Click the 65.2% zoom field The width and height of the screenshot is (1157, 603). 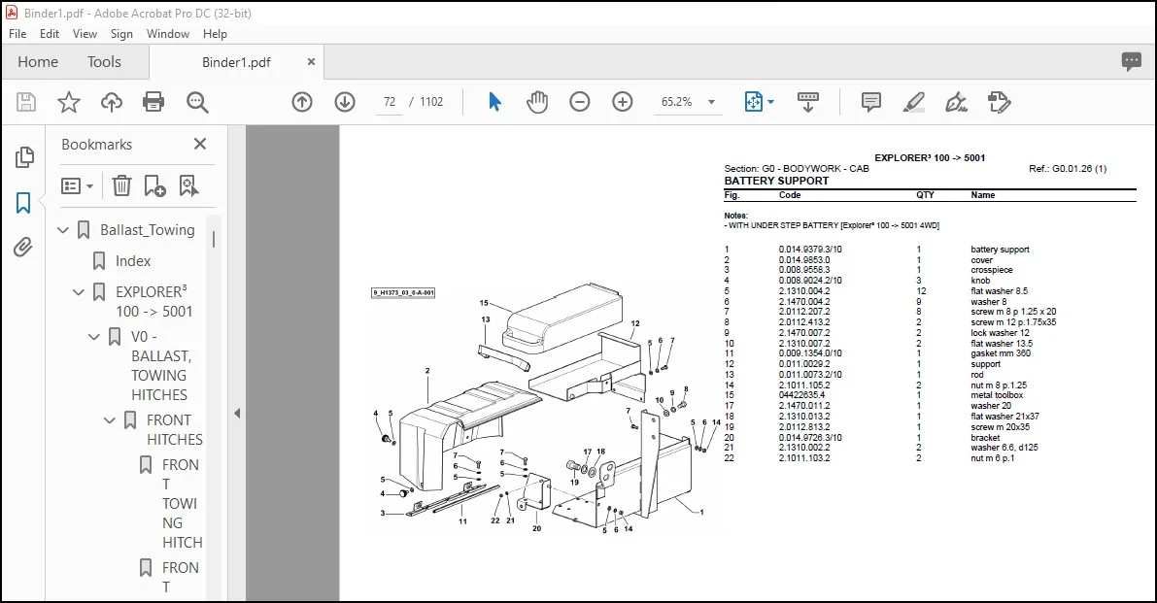click(x=677, y=102)
